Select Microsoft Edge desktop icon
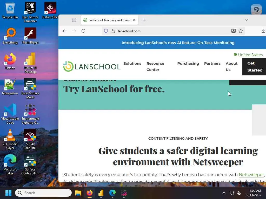This screenshot has width=266, height=199. (x=10, y=165)
